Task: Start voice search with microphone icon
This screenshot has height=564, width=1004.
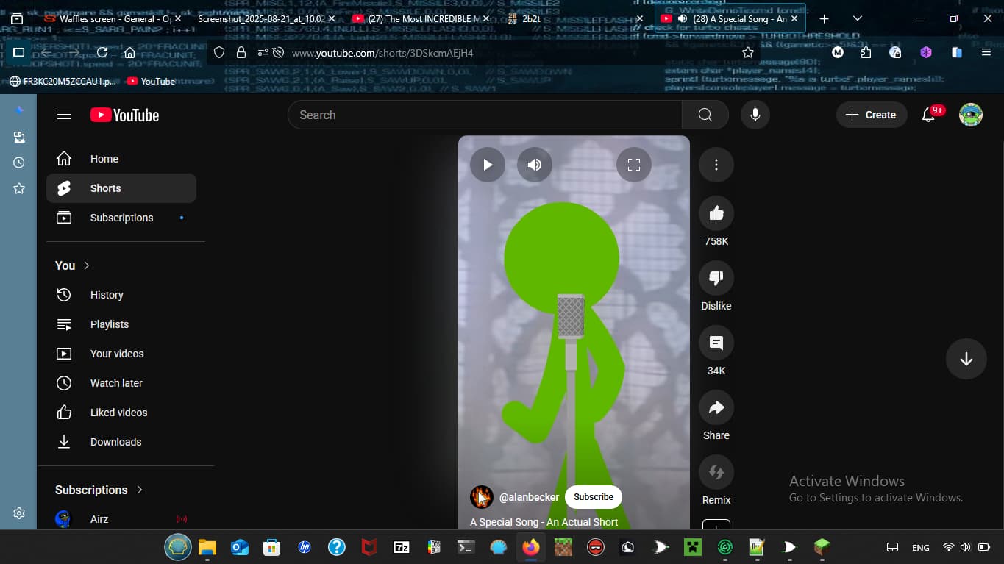Action: pyautogui.click(x=755, y=115)
